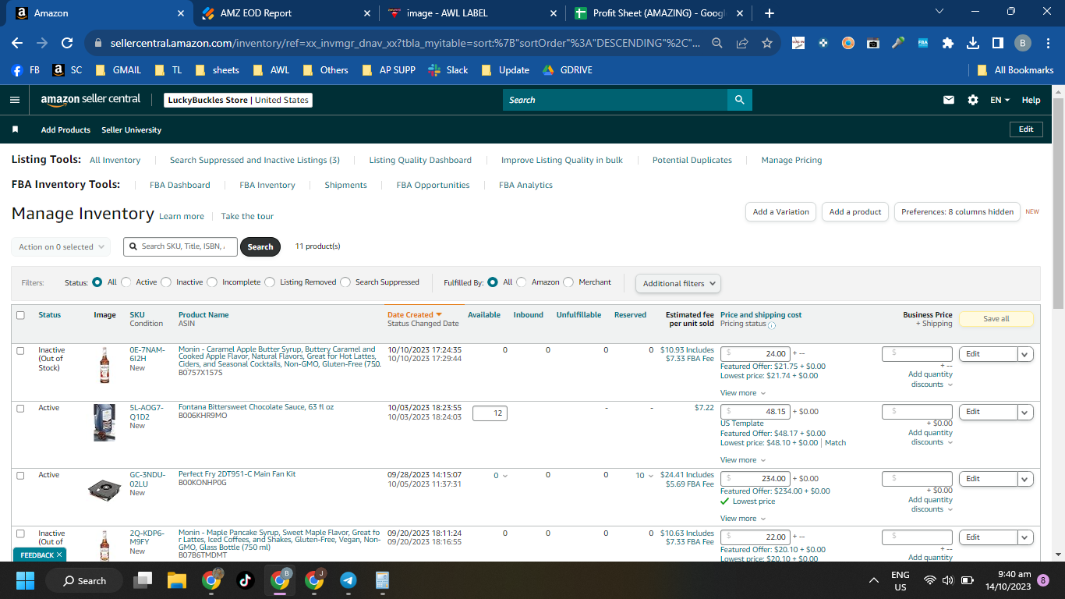Sort the table by Date Created
The height and width of the screenshot is (599, 1065).
click(415, 315)
